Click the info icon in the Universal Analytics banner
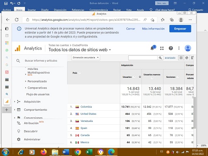 coord(19,29)
